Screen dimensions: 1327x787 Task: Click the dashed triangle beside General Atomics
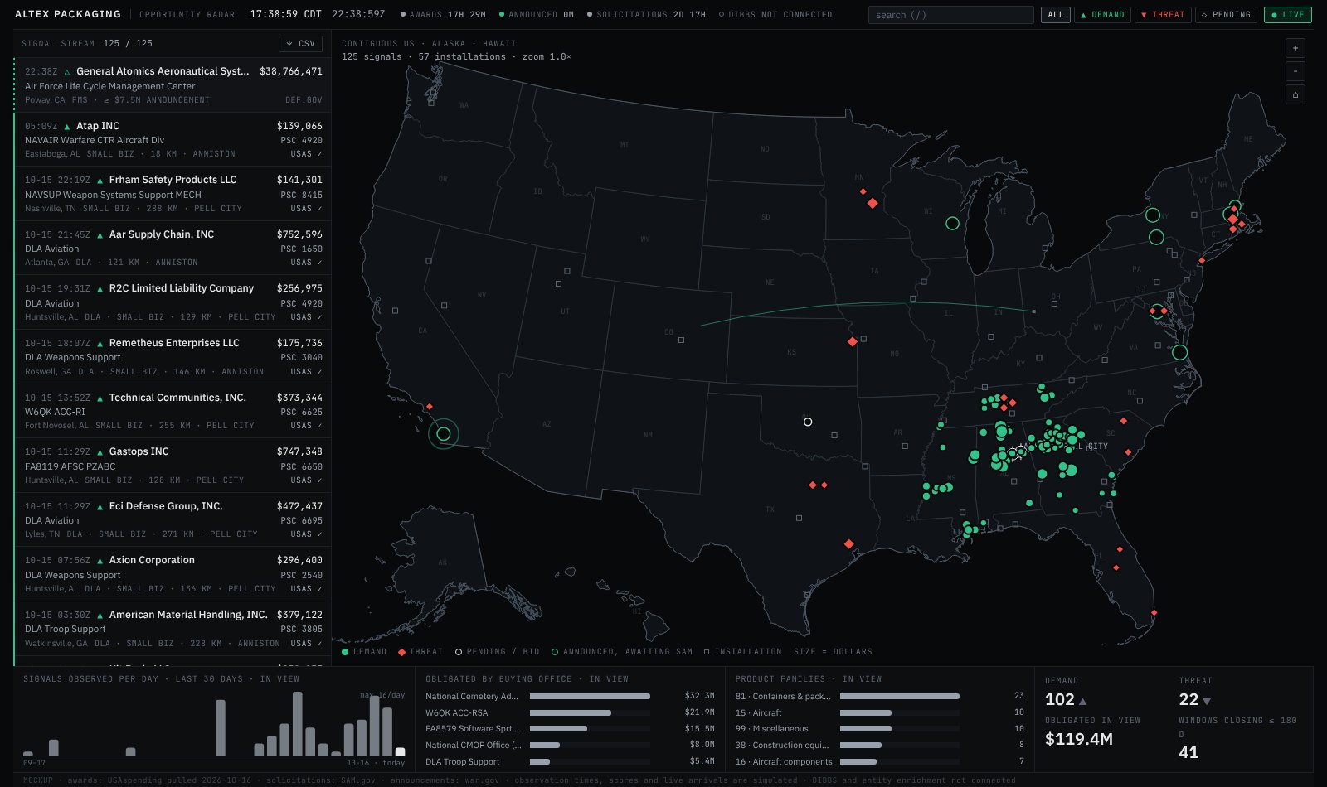[x=67, y=72]
